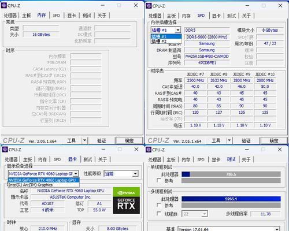Open 关于 tab in the SPD window
The image size is (289, 231).
pyautogui.click(x=246, y=16)
